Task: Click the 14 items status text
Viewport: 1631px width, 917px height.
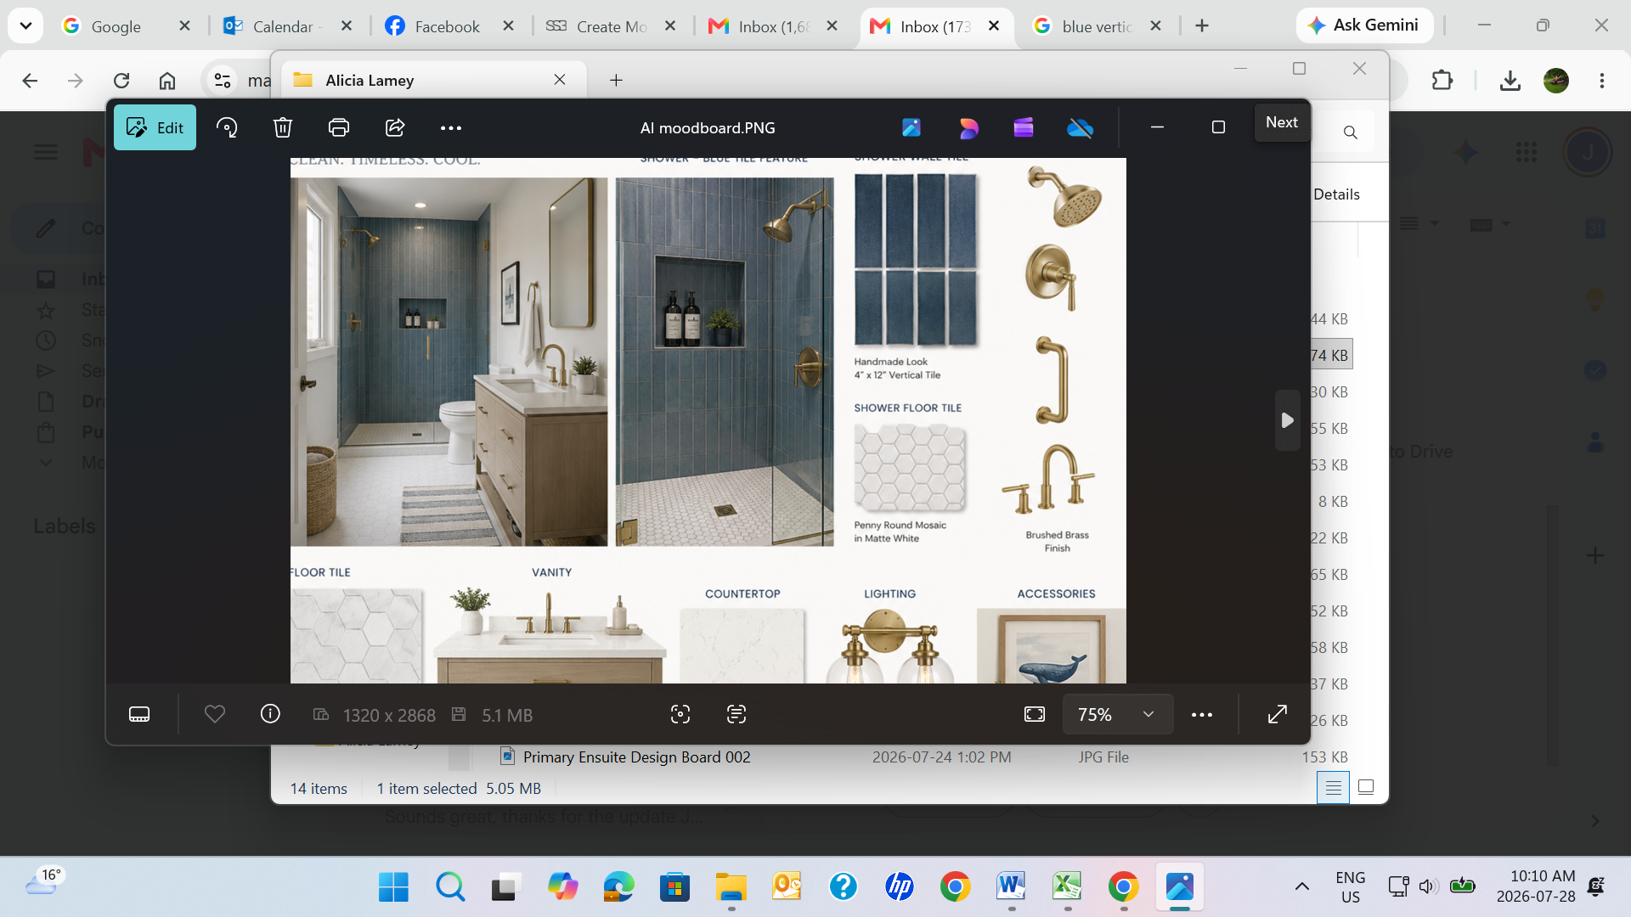Action: pos(319,789)
